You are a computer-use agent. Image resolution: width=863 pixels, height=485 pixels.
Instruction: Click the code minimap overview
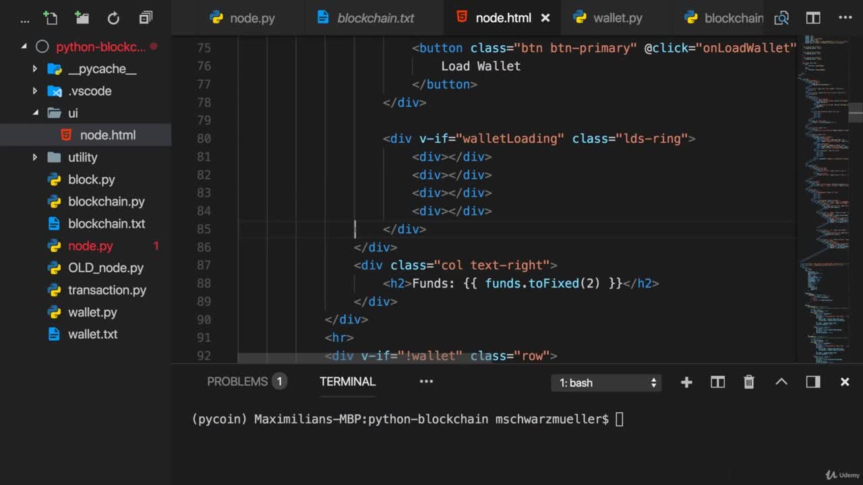[x=823, y=199]
